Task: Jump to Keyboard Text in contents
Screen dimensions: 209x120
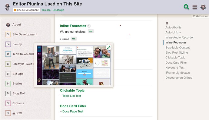Action: [175, 68]
